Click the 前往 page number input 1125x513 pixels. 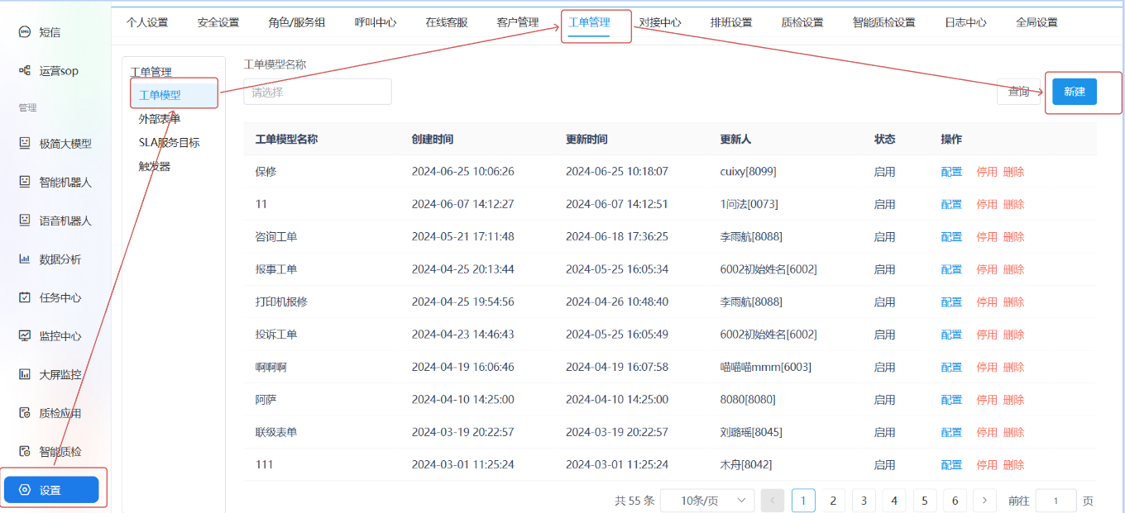(1056, 501)
